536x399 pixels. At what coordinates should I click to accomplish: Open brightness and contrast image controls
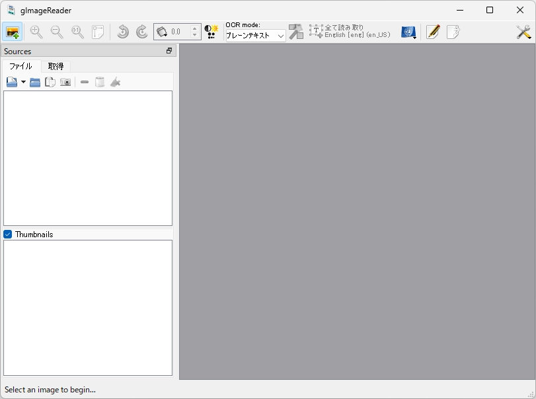pos(211,32)
